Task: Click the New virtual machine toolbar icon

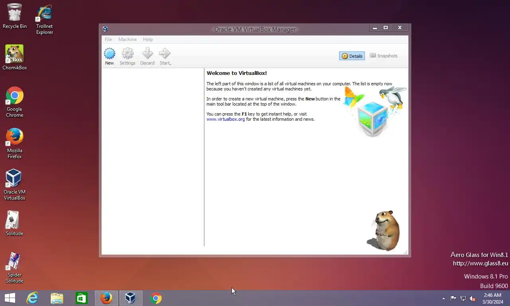Action: click(x=110, y=53)
